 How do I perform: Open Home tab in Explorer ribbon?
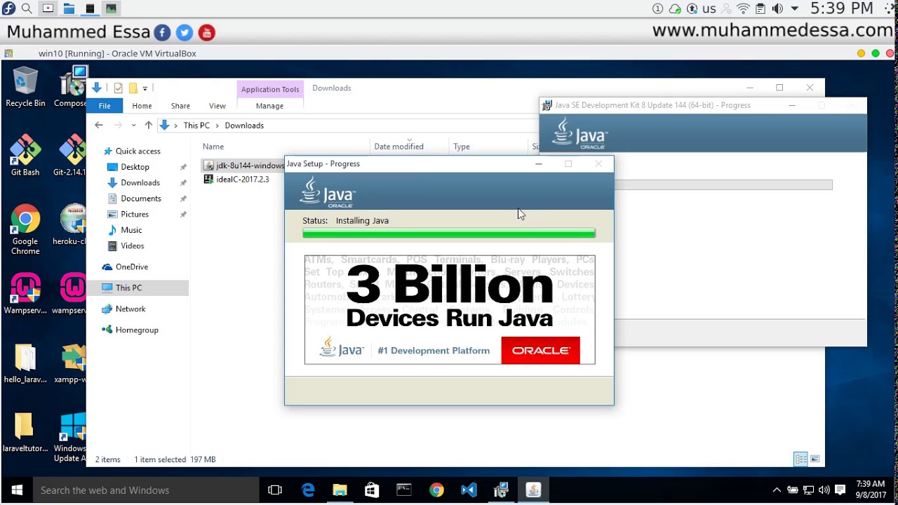click(142, 106)
